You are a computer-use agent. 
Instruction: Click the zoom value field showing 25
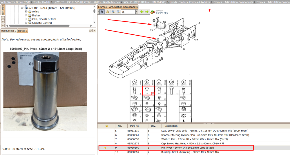tap(128, 12)
